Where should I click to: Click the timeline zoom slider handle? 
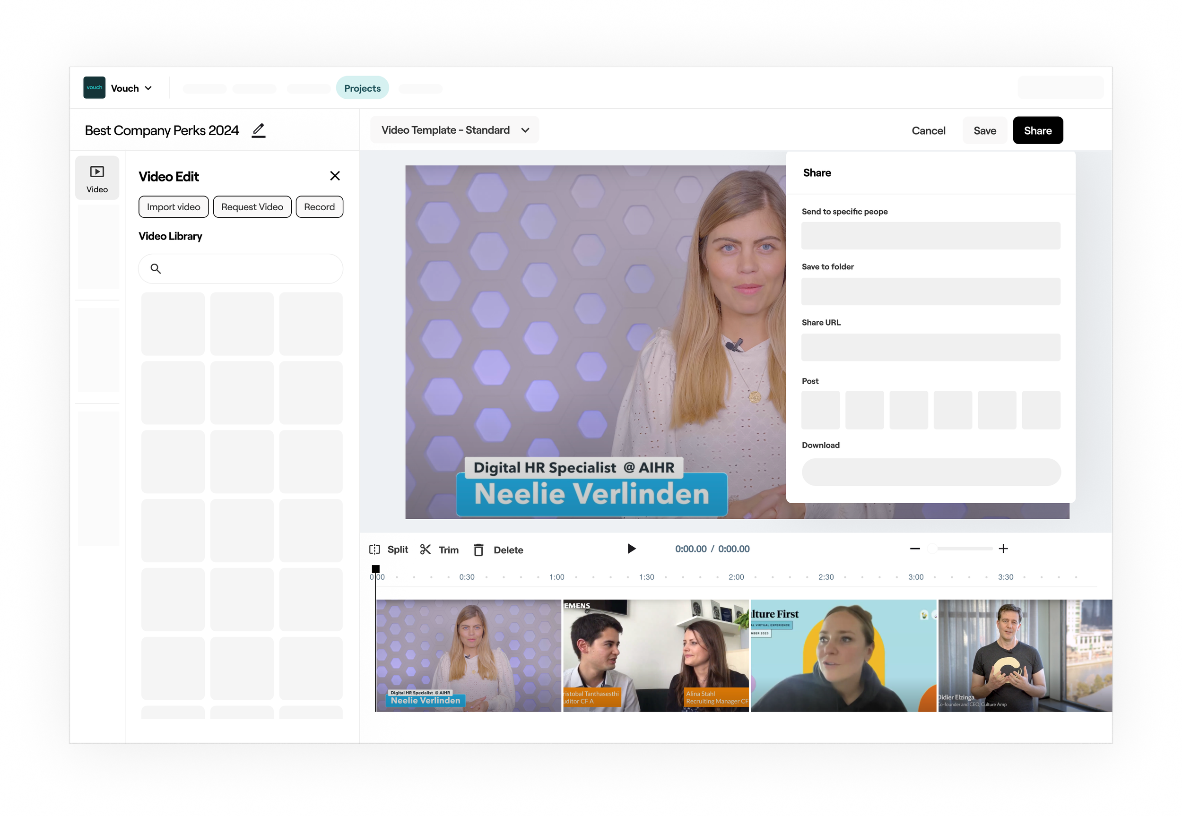point(932,549)
